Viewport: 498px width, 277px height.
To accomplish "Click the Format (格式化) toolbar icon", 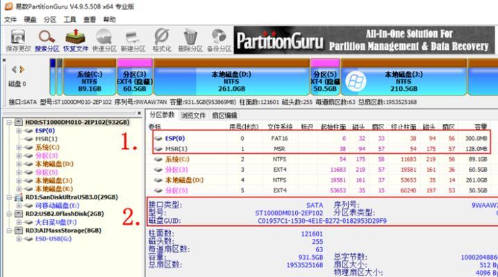I will click(162, 41).
